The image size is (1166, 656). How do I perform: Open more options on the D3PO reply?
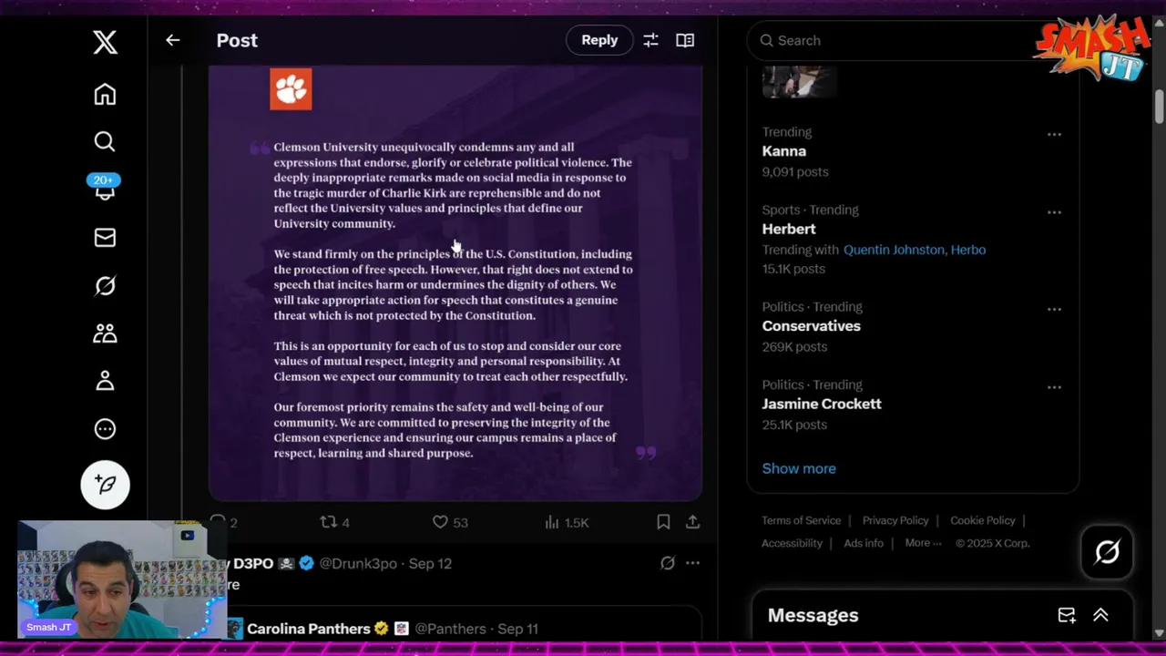click(693, 563)
